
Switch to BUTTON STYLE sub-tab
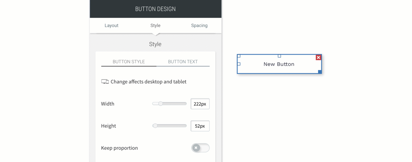[x=129, y=62]
